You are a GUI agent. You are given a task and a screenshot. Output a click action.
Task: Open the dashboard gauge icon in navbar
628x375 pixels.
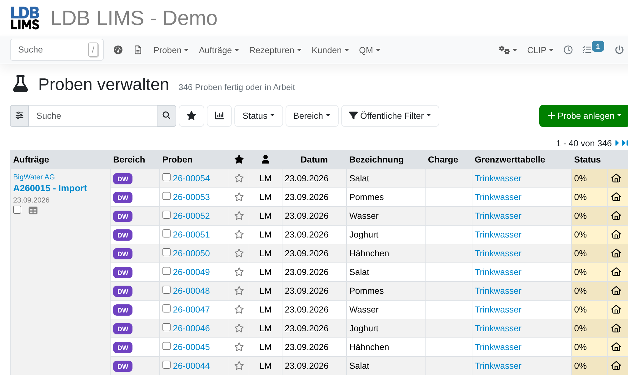[118, 50]
